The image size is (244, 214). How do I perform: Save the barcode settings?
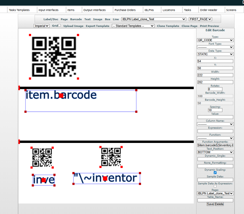tap(210, 204)
